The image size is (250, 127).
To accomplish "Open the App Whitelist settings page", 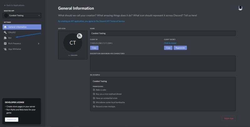I will click(x=22, y=49).
